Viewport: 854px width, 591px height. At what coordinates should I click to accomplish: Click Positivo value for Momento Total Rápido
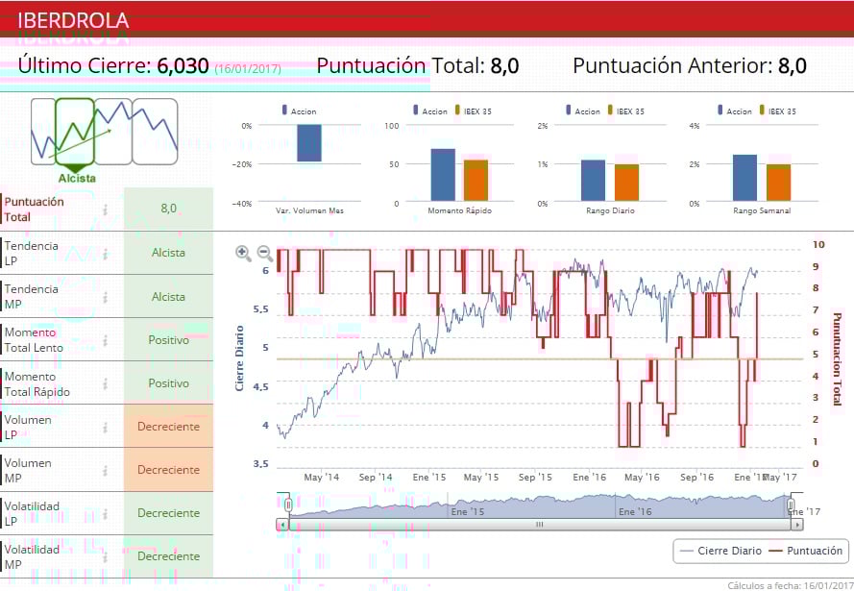tap(168, 383)
